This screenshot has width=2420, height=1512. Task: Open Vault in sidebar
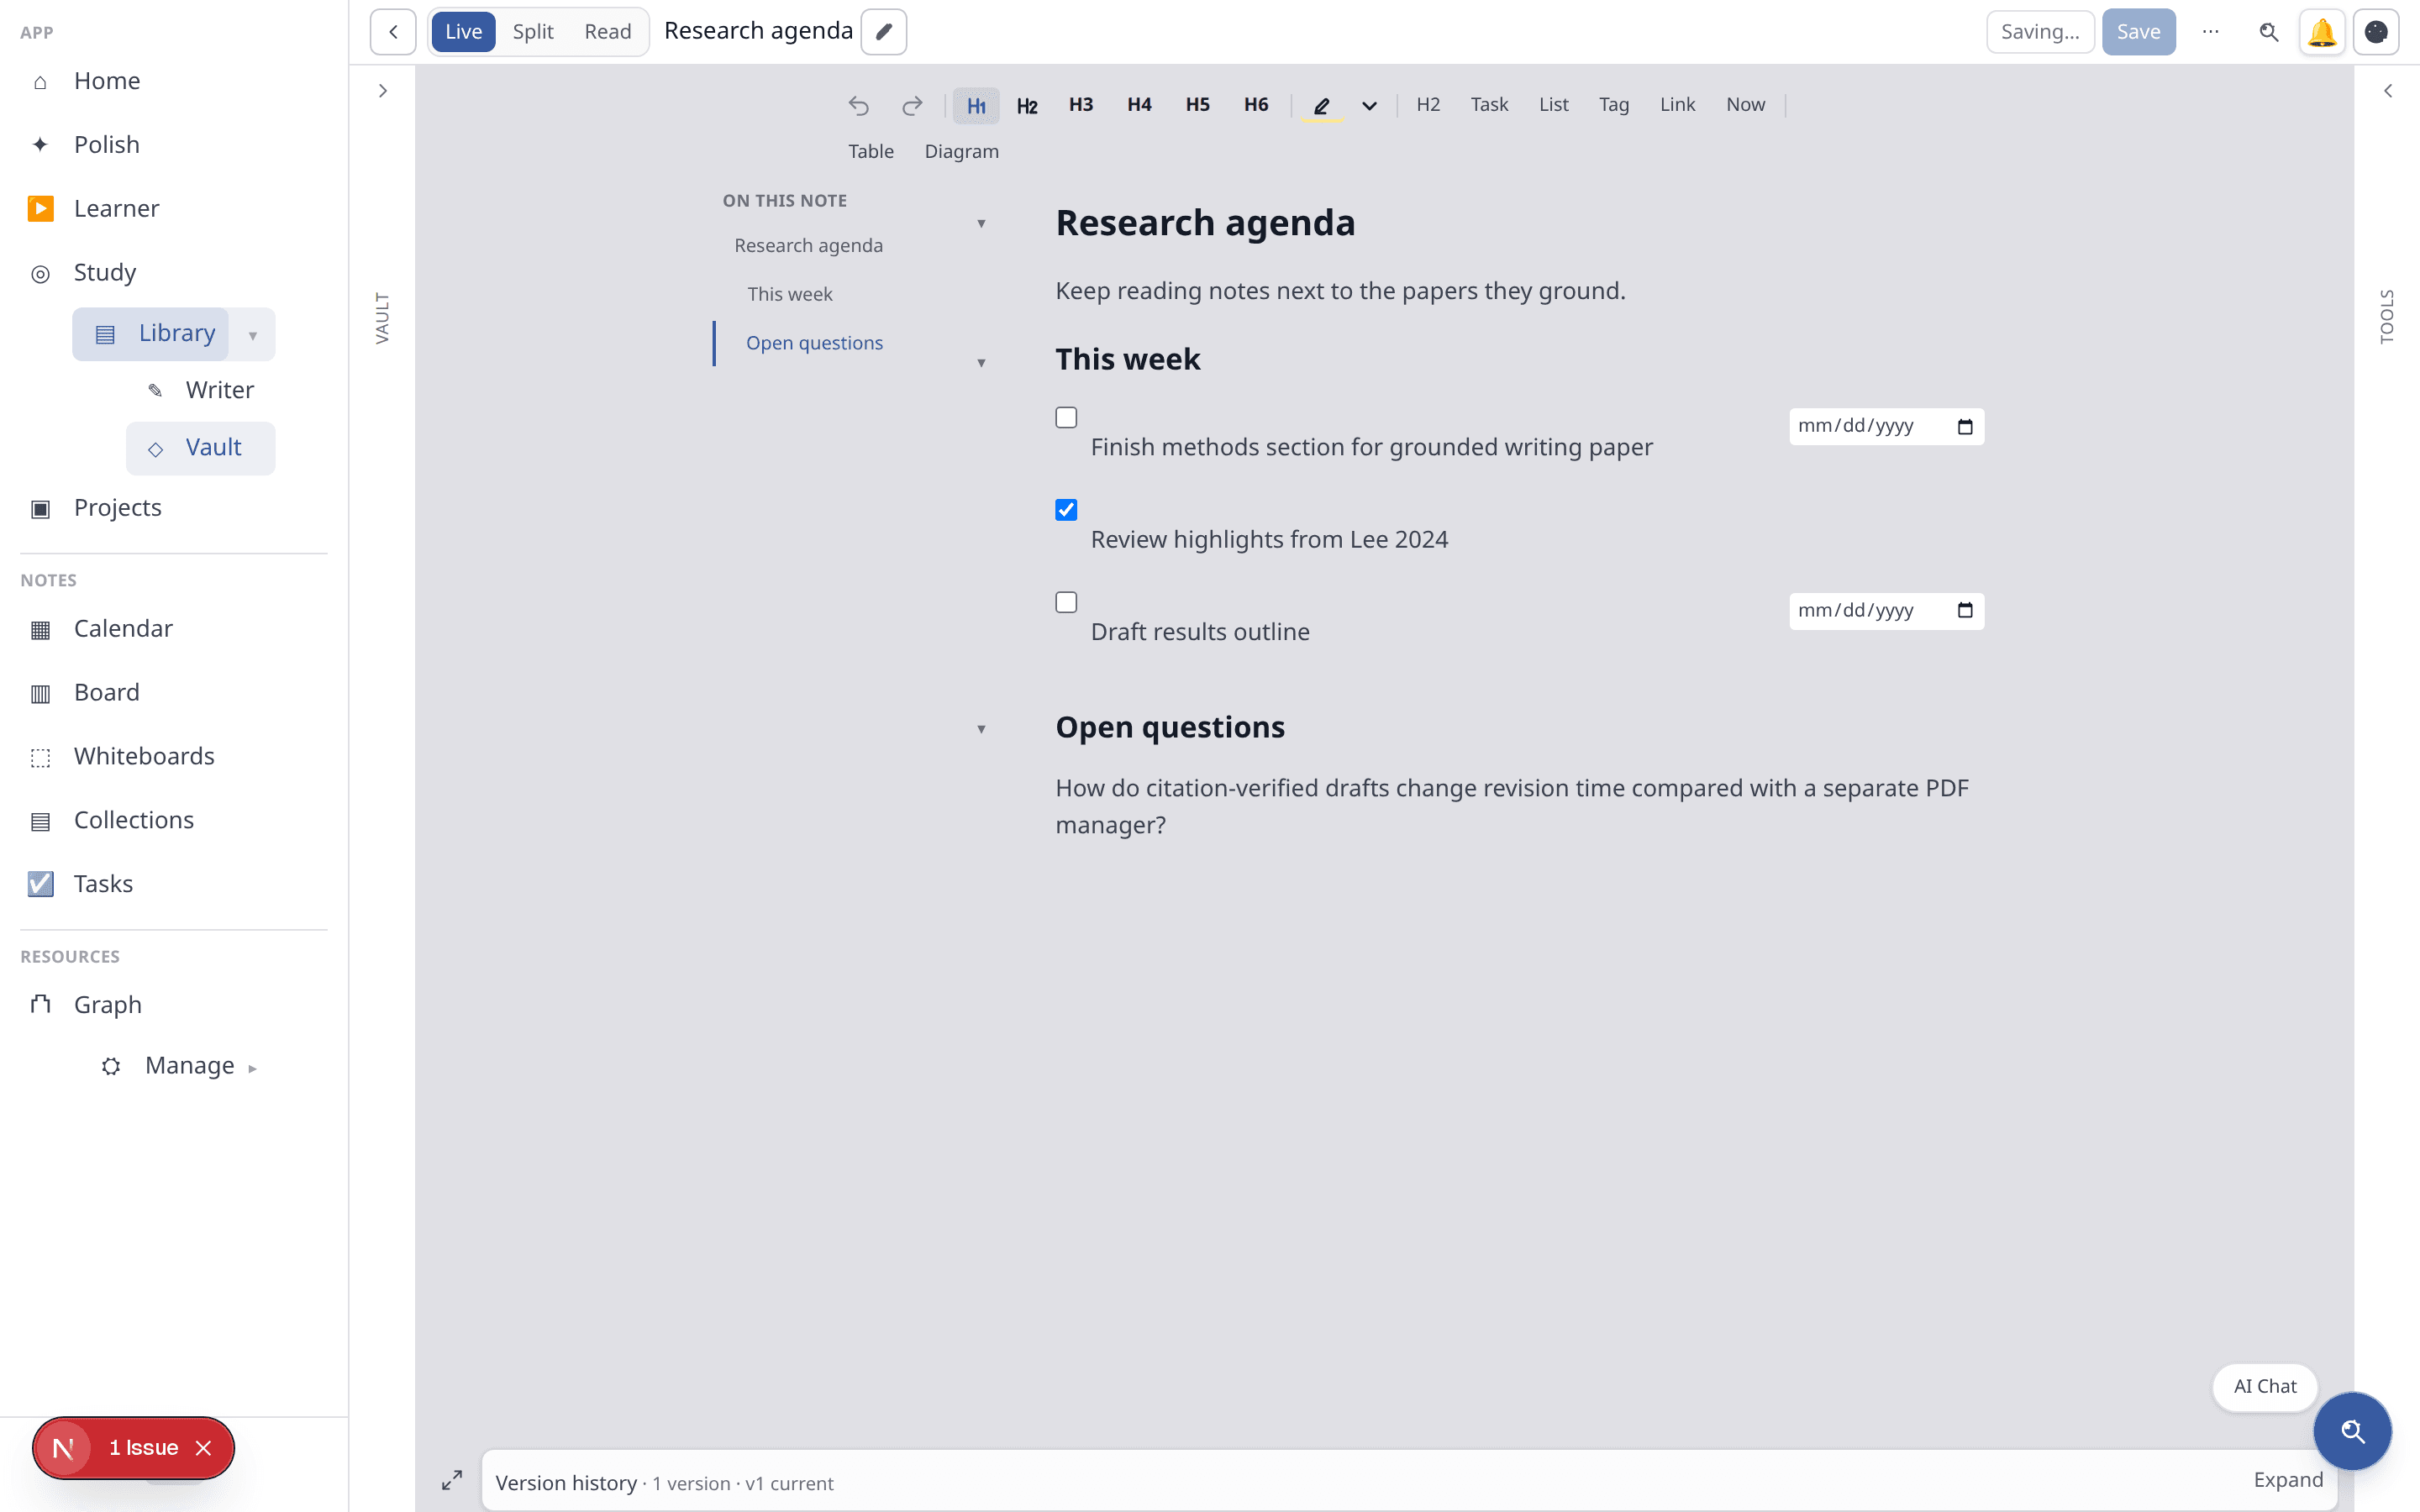pyautogui.click(x=201, y=448)
